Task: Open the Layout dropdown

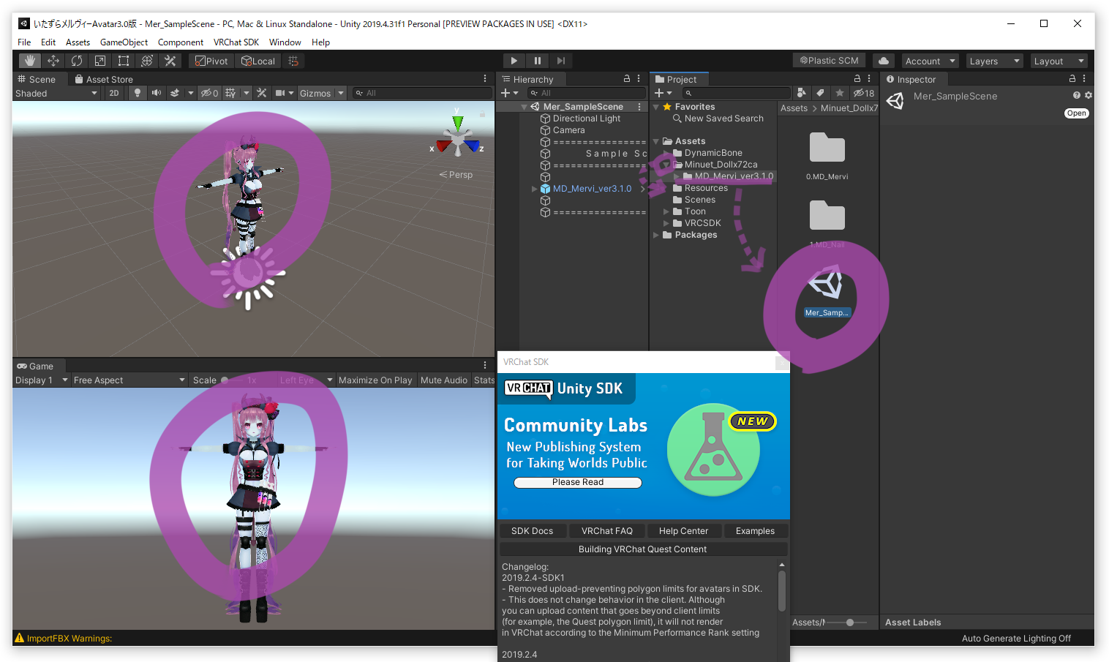Action: click(x=1058, y=61)
